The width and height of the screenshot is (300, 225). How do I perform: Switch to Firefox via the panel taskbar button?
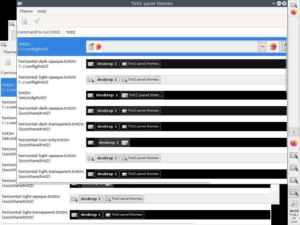click(x=294, y=143)
